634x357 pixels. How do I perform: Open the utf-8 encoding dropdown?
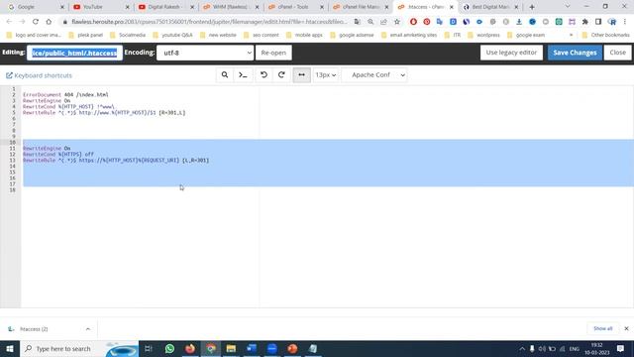(205, 53)
